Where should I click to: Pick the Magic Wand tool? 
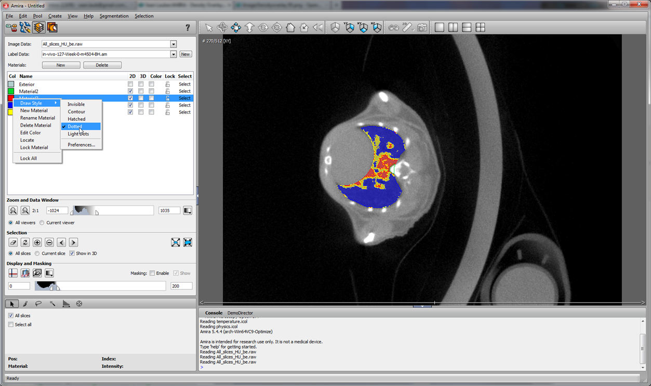click(52, 304)
